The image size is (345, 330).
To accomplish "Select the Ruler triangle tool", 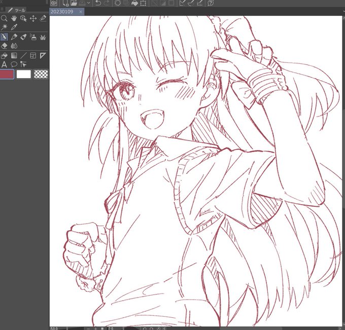I will click(43, 56).
